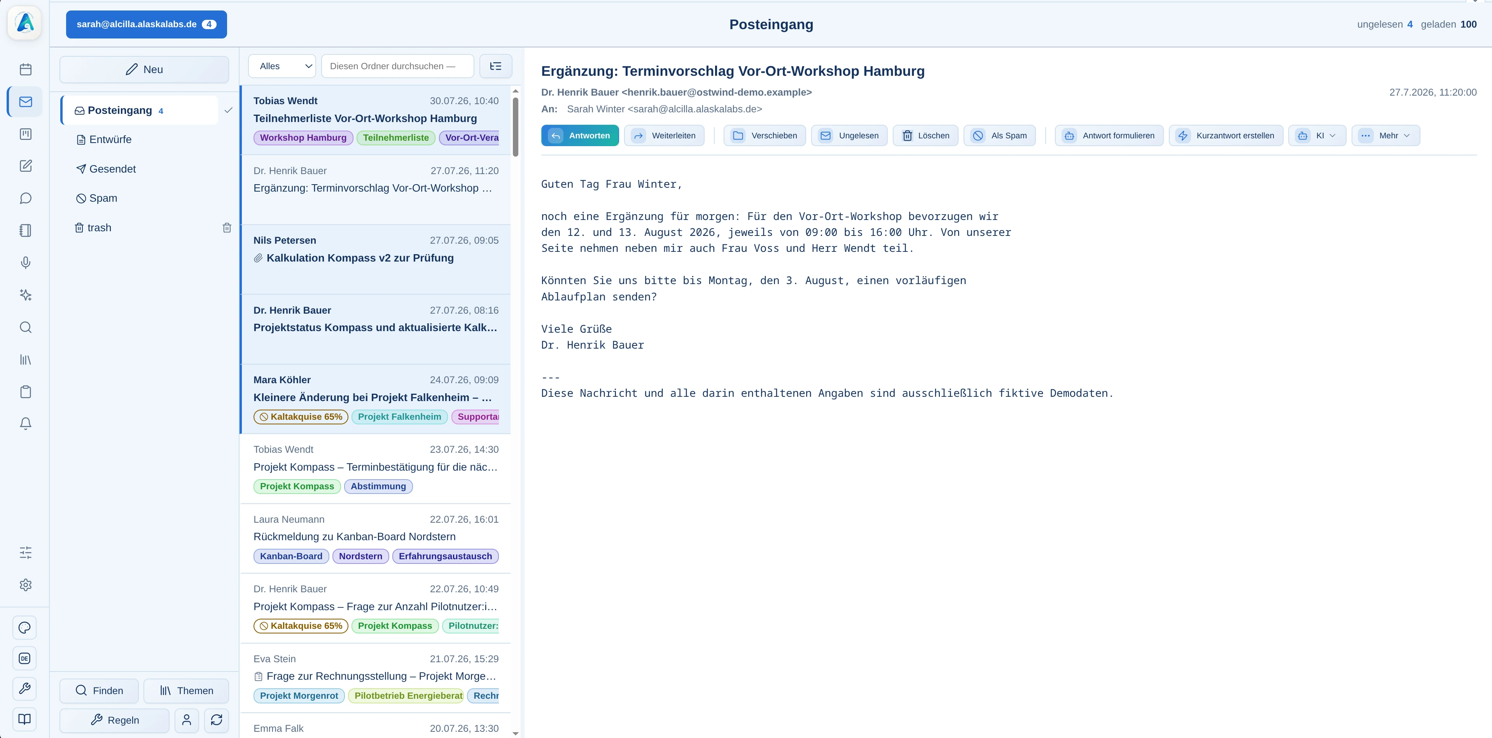Click the Projekt Morgenrot tag
This screenshot has width=1492, height=738.
tap(299, 696)
